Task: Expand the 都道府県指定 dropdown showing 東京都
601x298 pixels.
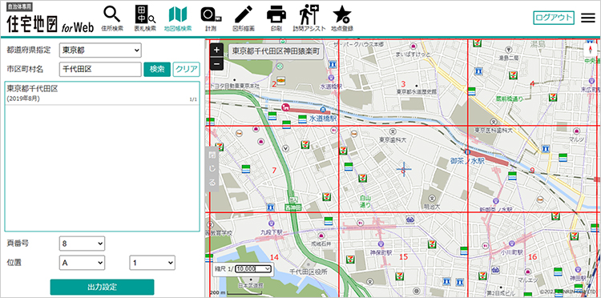Action: 100,50
